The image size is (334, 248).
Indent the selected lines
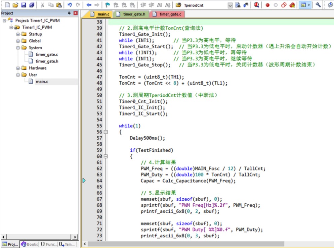(143, 5)
